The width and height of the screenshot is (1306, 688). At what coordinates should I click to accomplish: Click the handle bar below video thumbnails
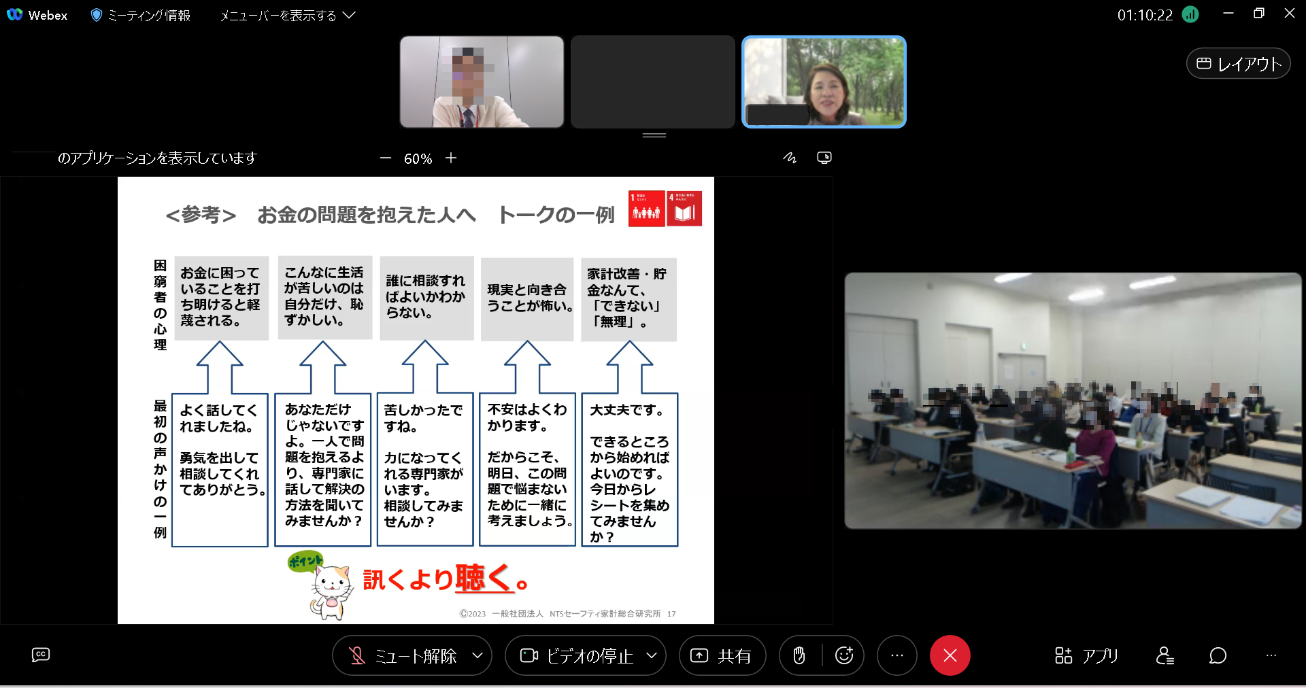(654, 135)
